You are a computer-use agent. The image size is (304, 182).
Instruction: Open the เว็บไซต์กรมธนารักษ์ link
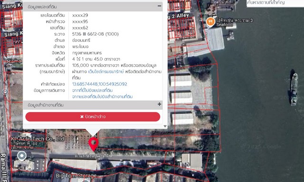(x=106, y=72)
